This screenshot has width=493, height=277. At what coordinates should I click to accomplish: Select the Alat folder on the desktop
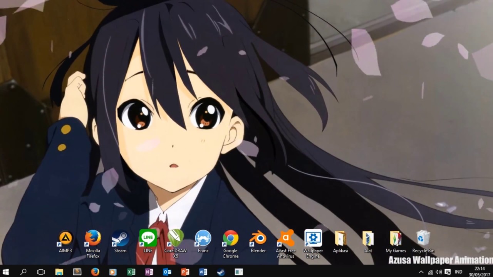(x=368, y=242)
